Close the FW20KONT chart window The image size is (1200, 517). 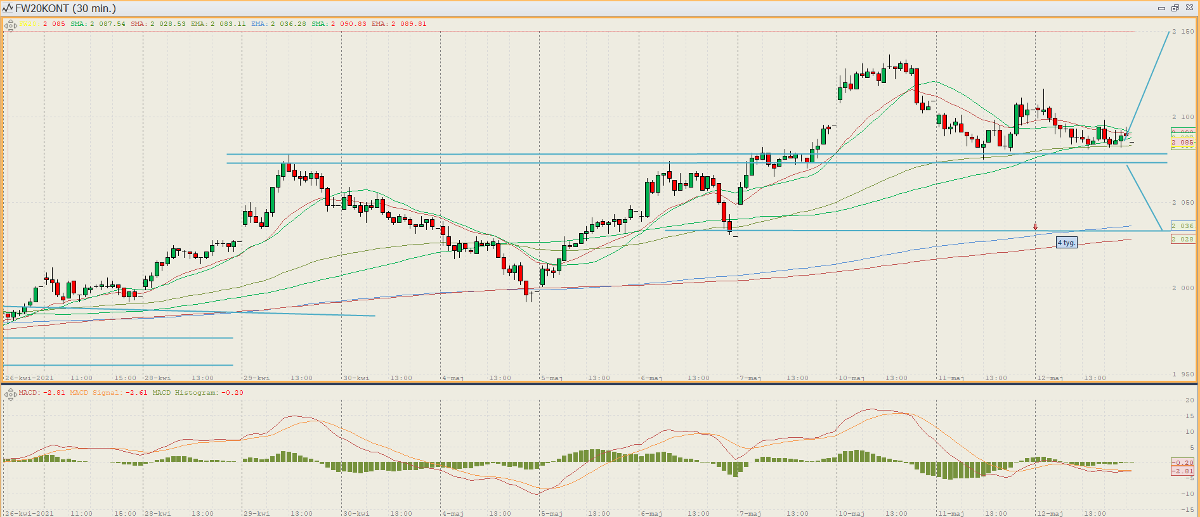[1189, 8]
